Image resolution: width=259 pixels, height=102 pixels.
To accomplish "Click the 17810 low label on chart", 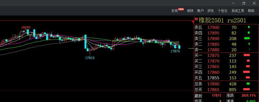I will [90, 58].
